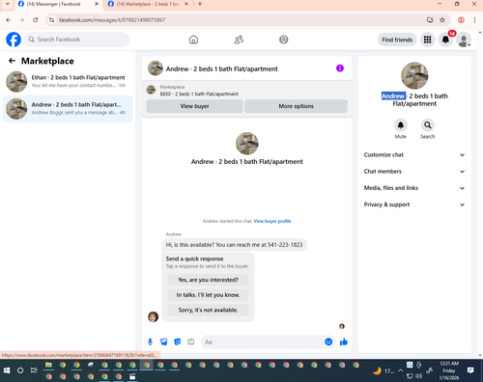Search in conversation magnifier icon

(428, 125)
